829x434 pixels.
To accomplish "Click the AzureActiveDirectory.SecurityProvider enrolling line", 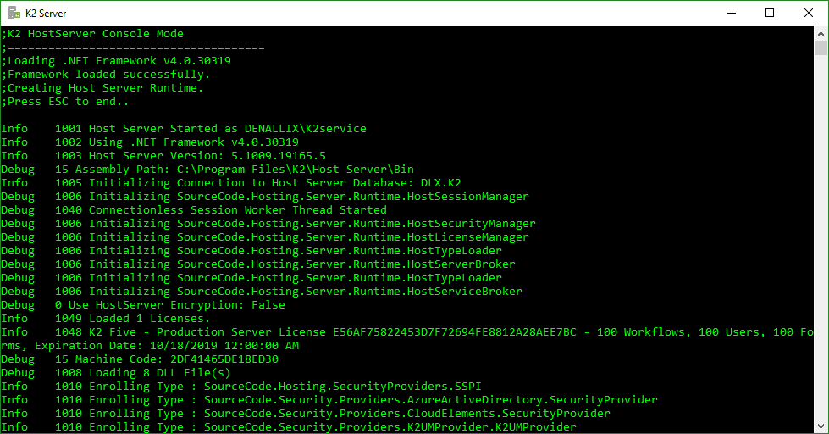I will click(329, 400).
